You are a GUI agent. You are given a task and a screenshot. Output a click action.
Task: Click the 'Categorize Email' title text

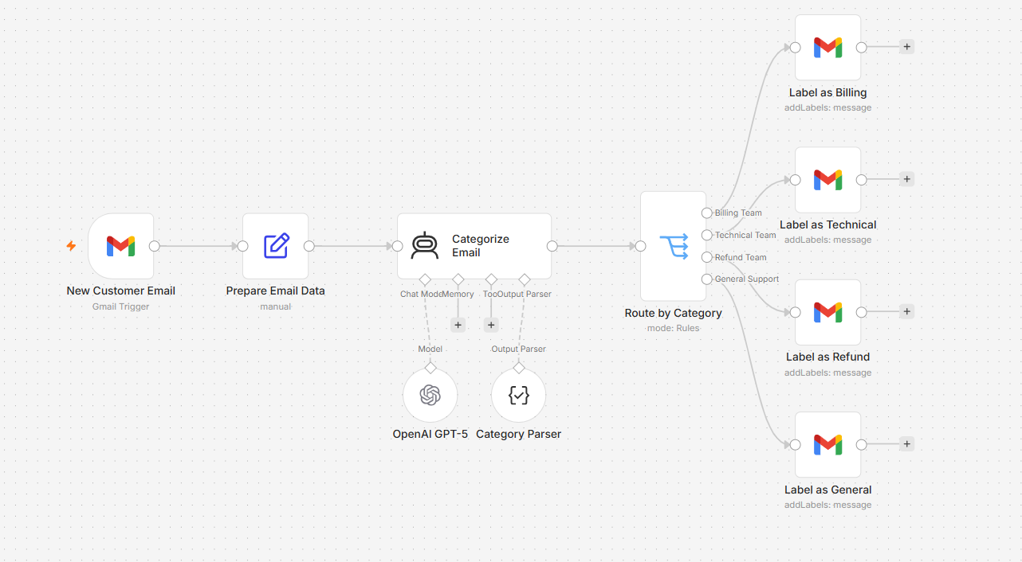click(481, 246)
